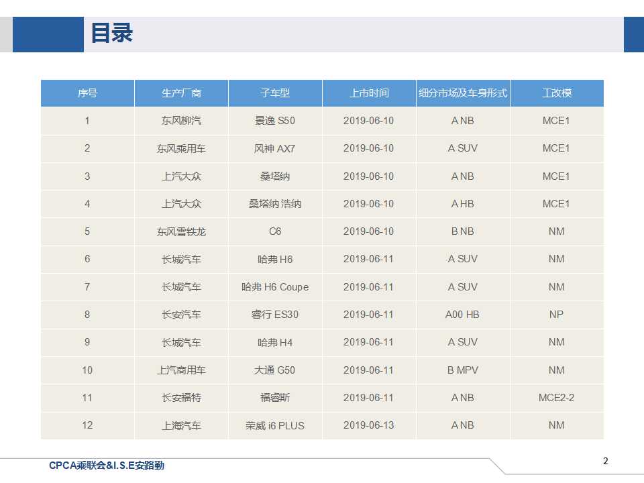
Task: Select the 细分市场及车身形式 column header
Action: click(x=463, y=93)
